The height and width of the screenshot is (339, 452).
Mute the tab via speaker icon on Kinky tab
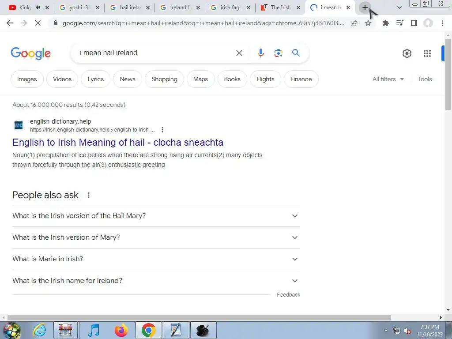click(38, 8)
